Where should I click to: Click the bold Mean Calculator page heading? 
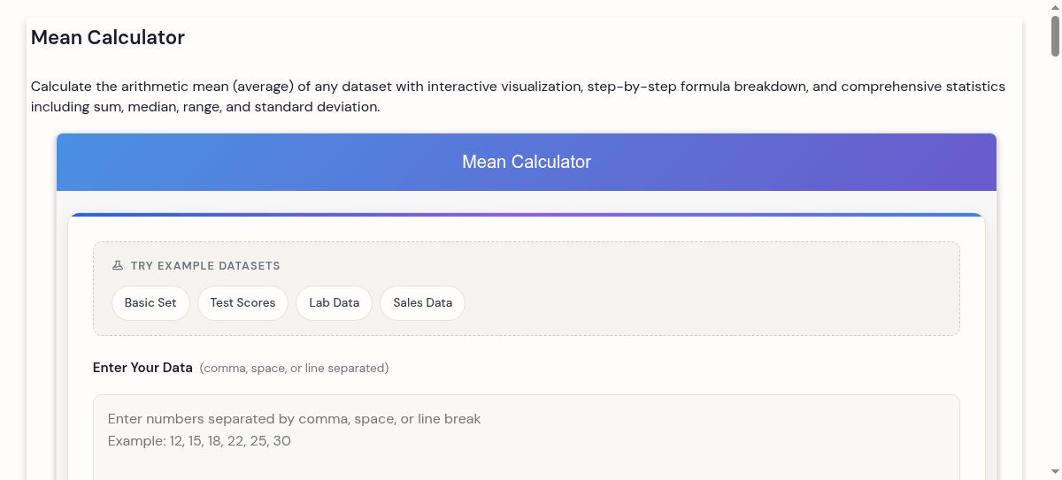pyautogui.click(x=108, y=38)
